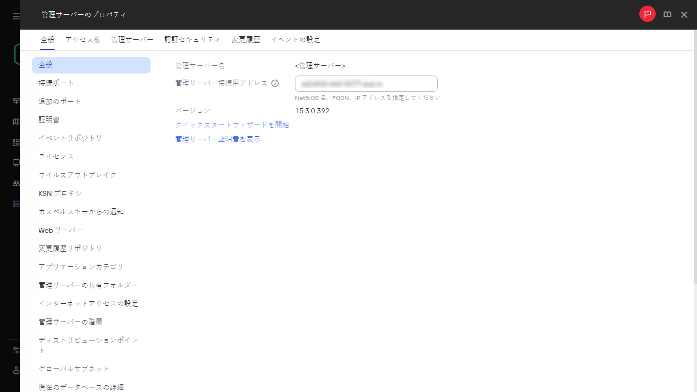The width and height of the screenshot is (697, 392).
Task: Open notifications via the red flag icon
Action: (647, 14)
